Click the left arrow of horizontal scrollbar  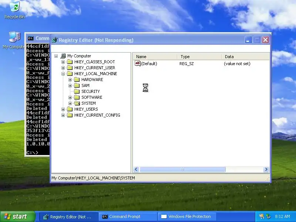[136, 169]
